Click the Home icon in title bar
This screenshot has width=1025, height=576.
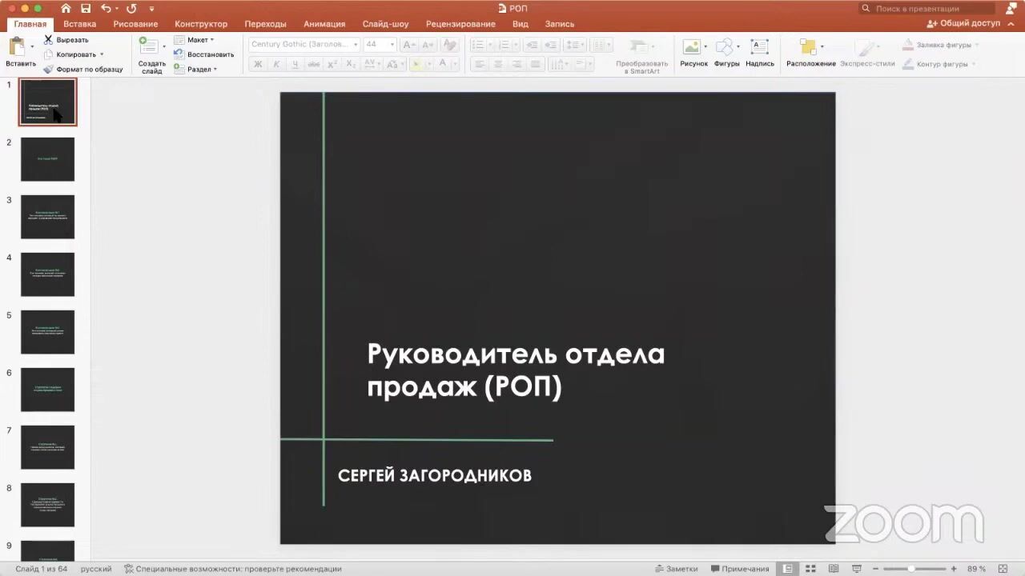click(x=66, y=8)
